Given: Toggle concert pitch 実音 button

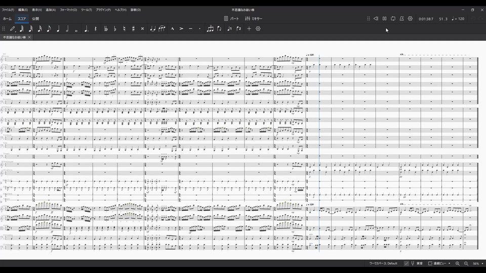Looking at the screenshot, I should coord(417,263).
